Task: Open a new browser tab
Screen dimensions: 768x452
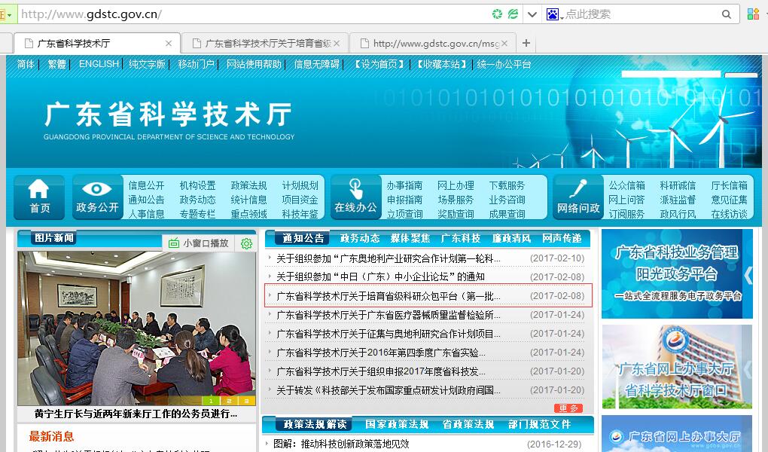Action: (x=526, y=44)
